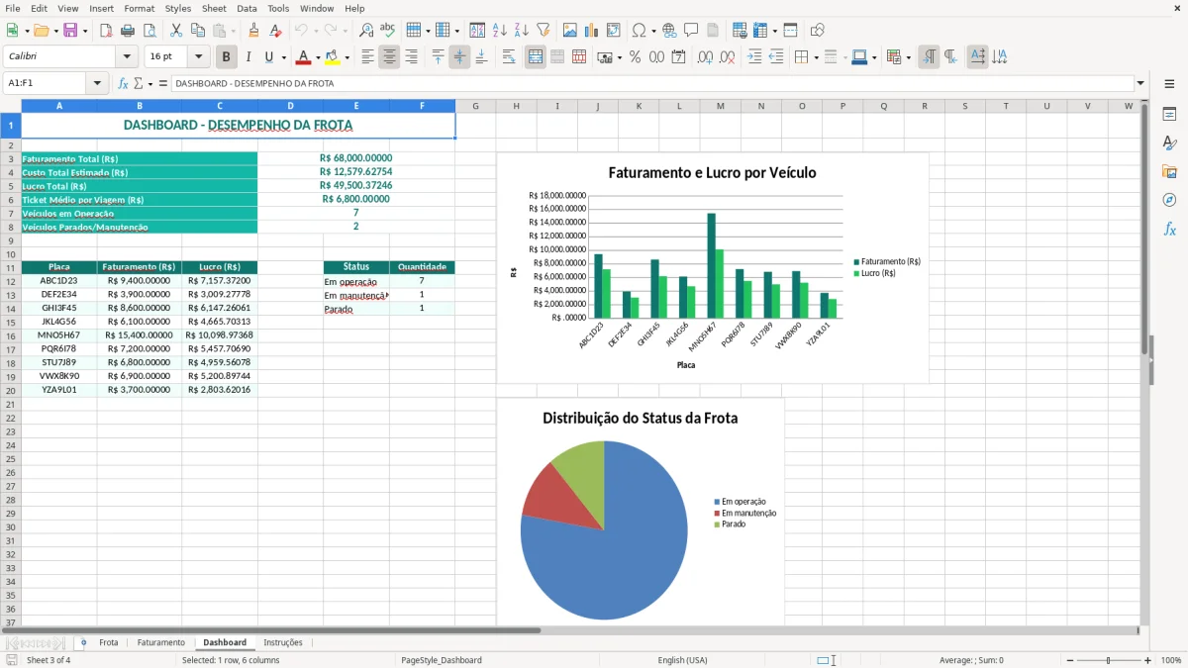The image size is (1188, 668).
Task: Sort ascending
Action: tap(499, 31)
